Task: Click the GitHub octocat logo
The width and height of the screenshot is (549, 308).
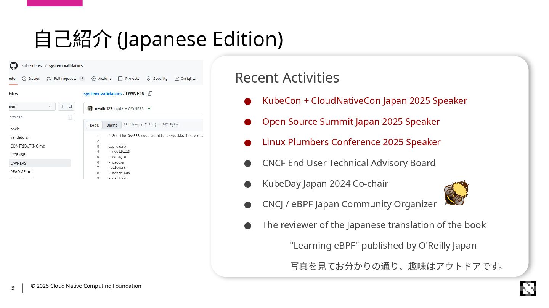Action: (14, 66)
